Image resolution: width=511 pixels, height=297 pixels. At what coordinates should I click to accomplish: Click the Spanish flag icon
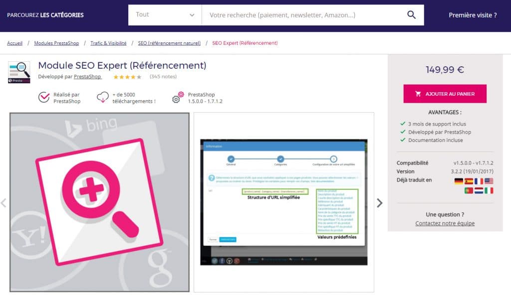pyautogui.click(x=469, y=181)
